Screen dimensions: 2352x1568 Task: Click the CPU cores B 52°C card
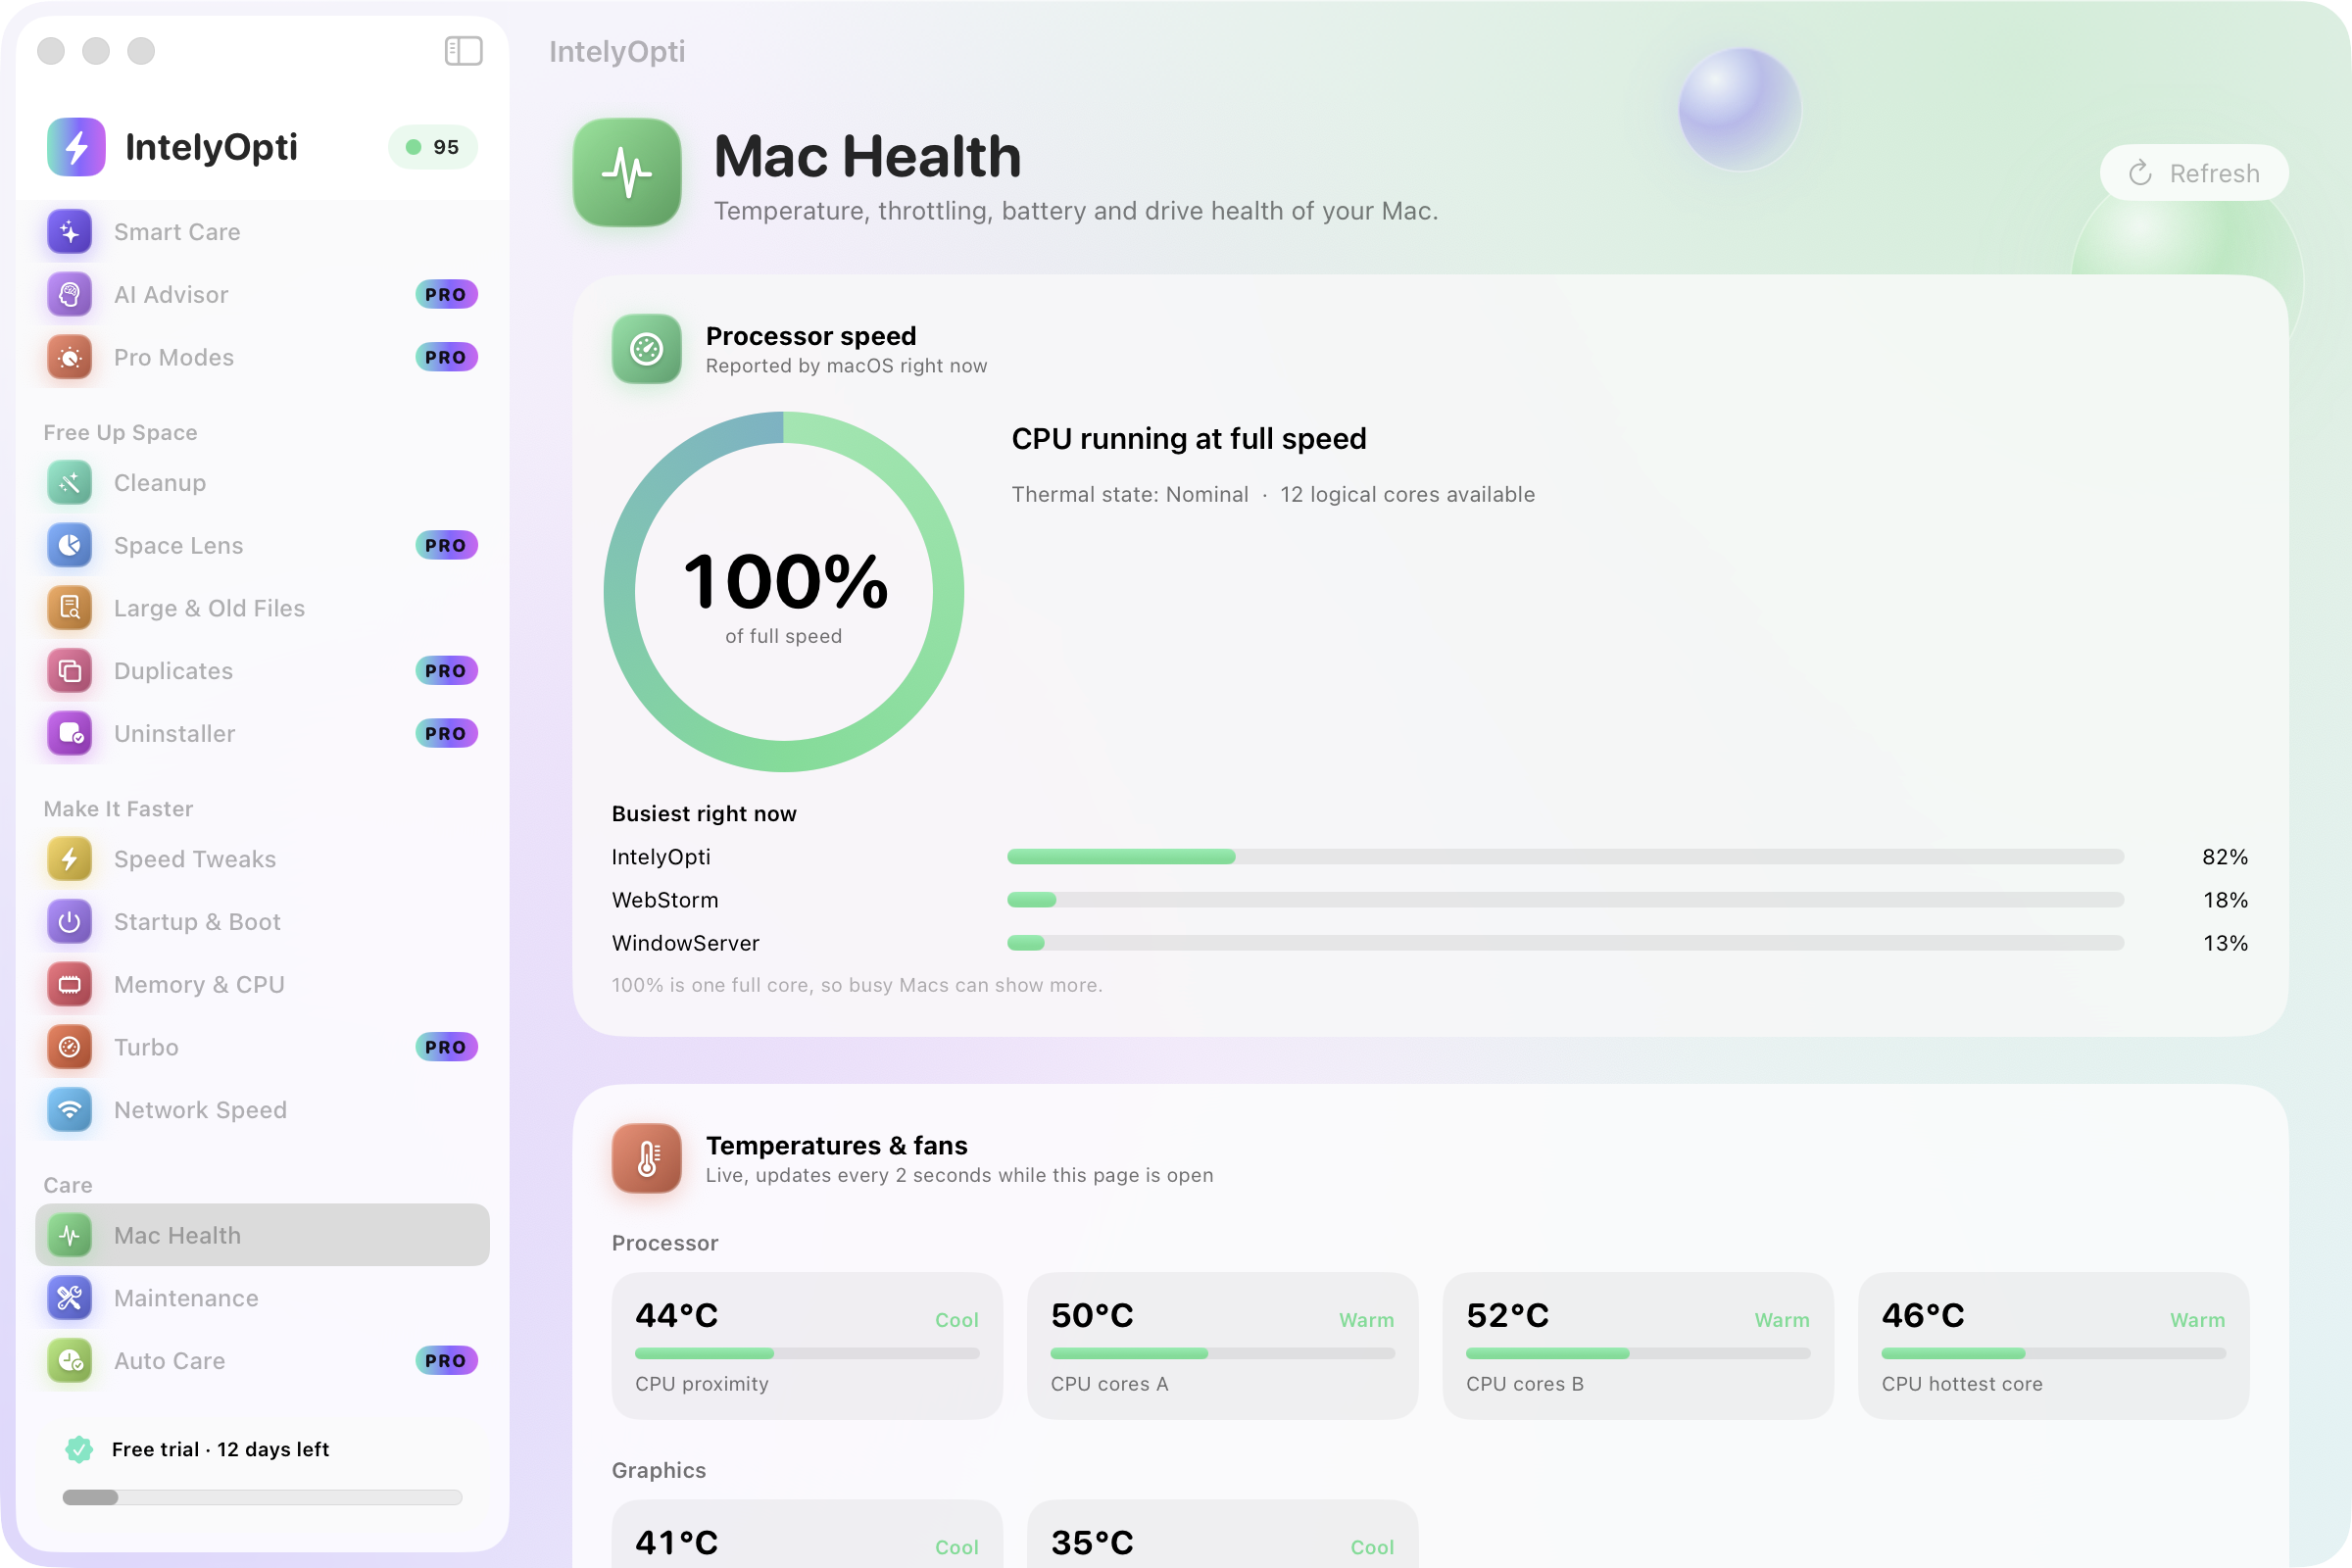pyautogui.click(x=1638, y=1346)
